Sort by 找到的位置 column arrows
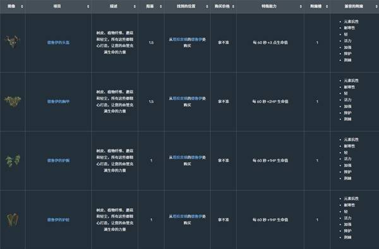 click(207, 6)
